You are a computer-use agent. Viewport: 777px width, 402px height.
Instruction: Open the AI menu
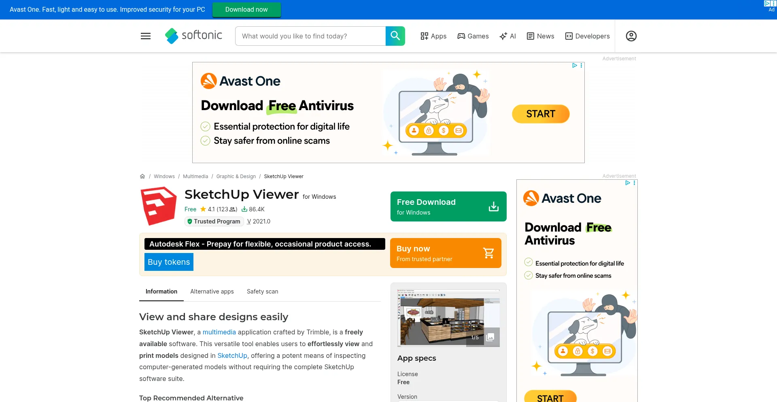[507, 36]
